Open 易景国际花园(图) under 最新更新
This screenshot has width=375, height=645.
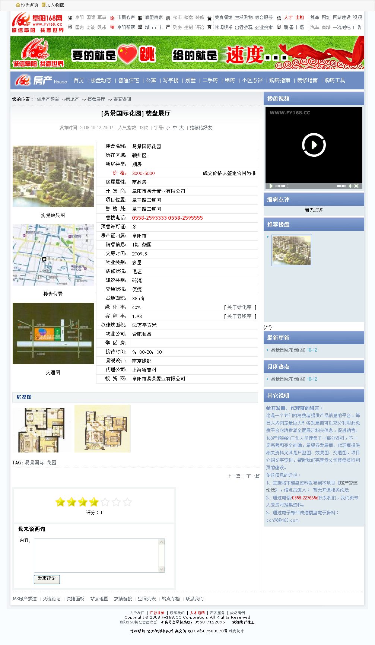(288, 350)
